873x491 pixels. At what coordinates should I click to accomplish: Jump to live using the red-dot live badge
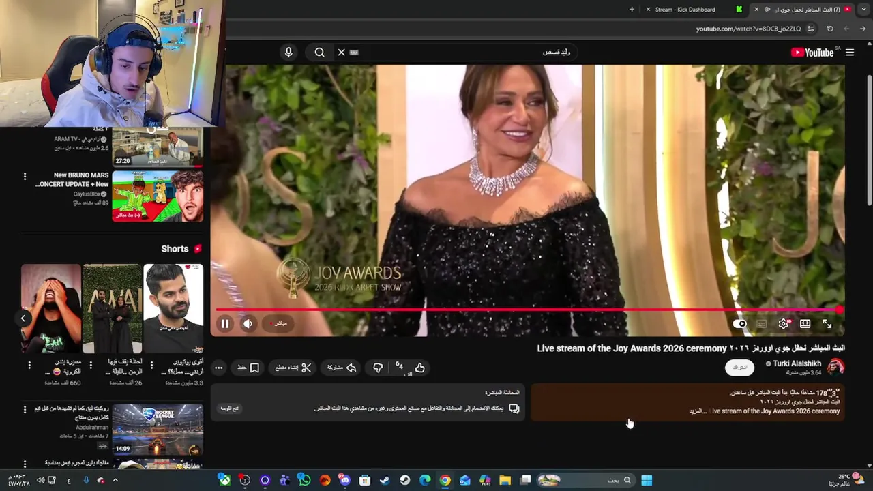(279, 323)
